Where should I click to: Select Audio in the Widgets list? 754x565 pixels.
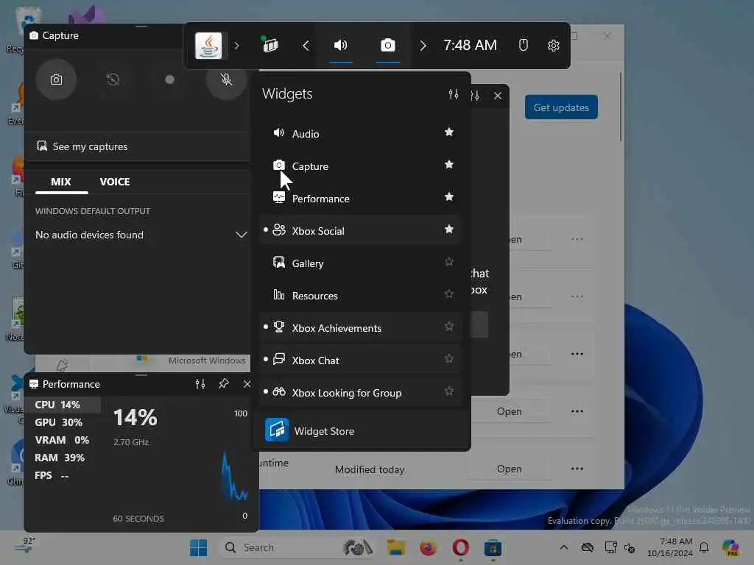[x=360, y=134]
